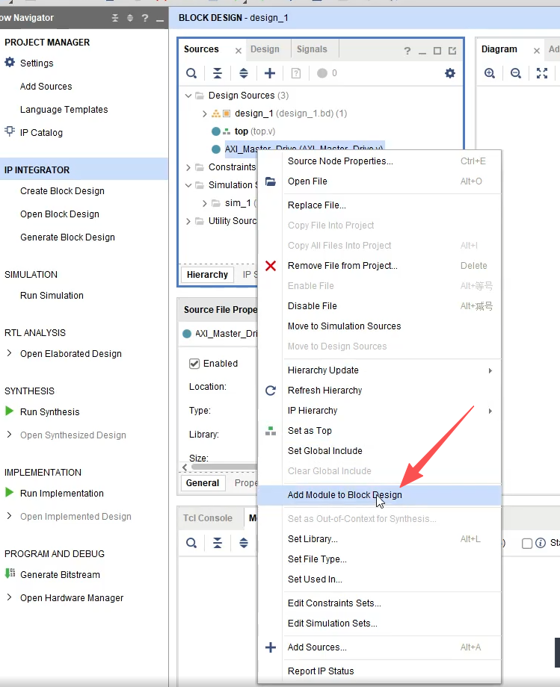Close the Diagram tab
Screen dimensions: 560x687
point(536,51)
